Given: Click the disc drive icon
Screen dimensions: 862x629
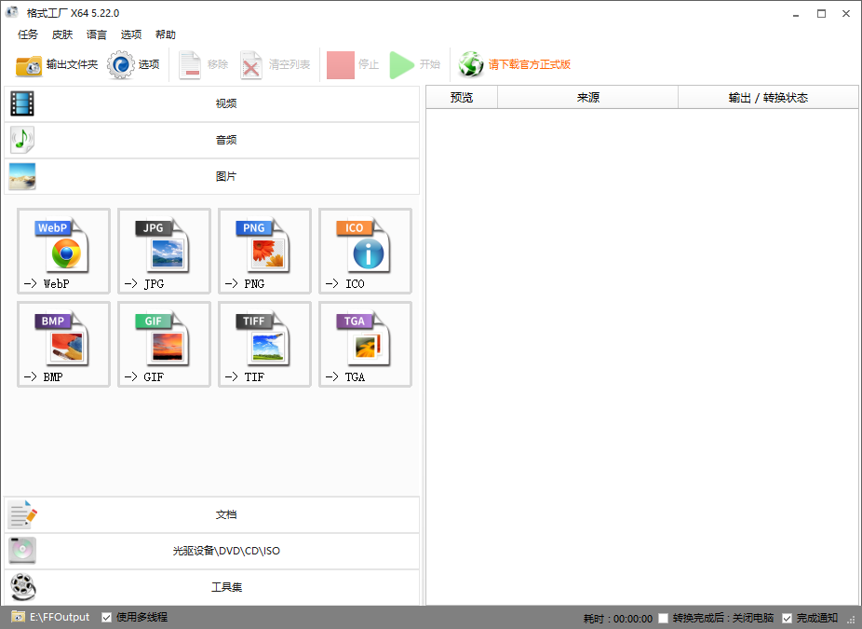Looking at the screenshot, I should (x=22, y=551).
